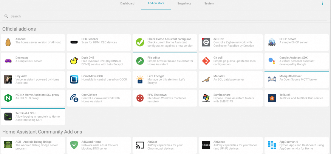The image size is (331, 154).
Task: Switch to the Dashboard tab
Action: click(x=127, y=3)
